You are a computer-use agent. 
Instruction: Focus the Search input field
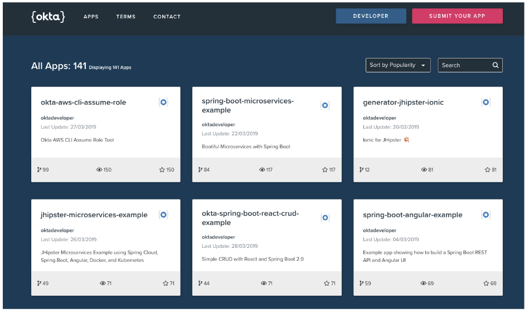[x=464, y=65]
